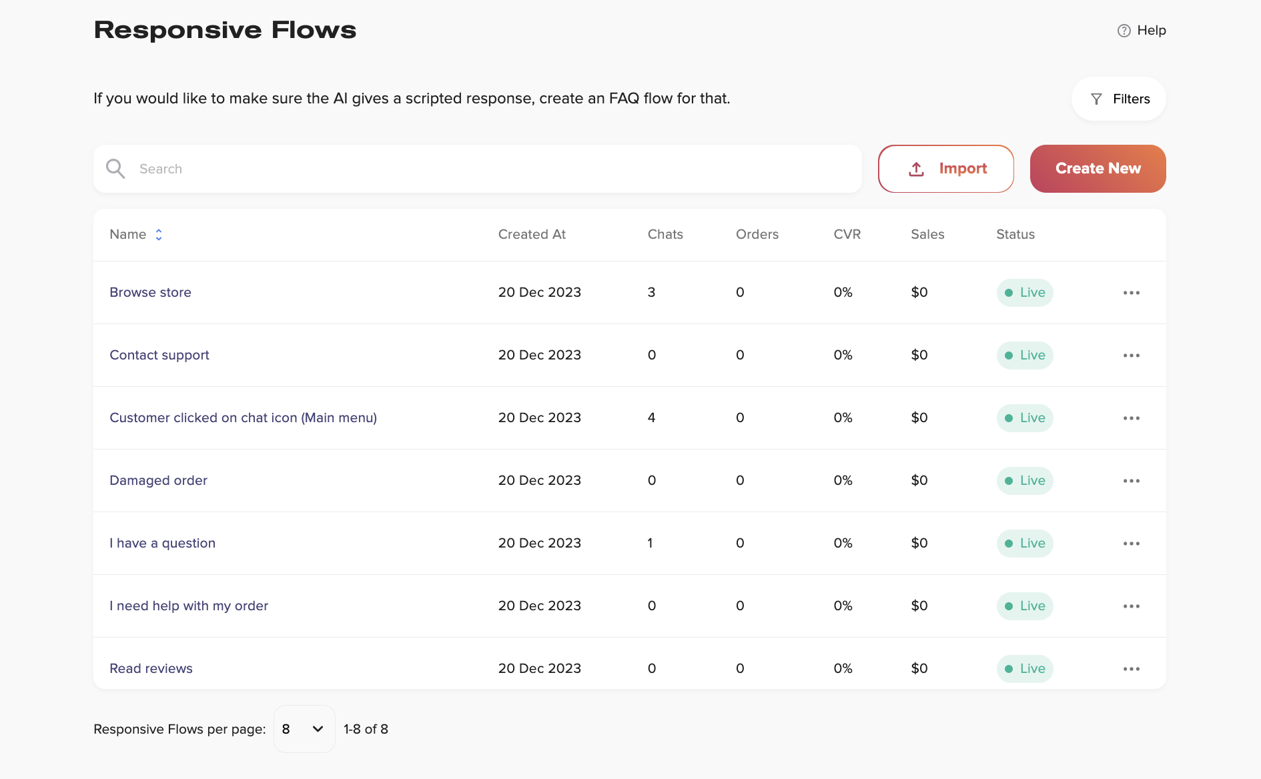Open I need help with my order flow
The height and width of the screenshot is (779, 1261).
pos(189,606)
